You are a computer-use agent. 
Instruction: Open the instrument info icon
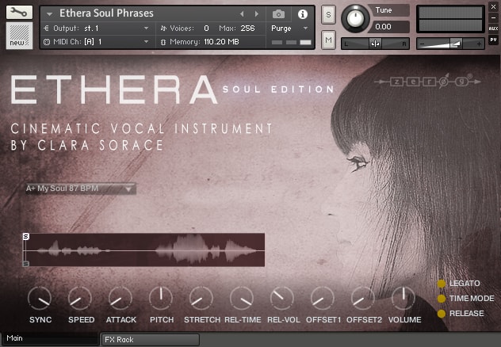click(x=303, y=14)
